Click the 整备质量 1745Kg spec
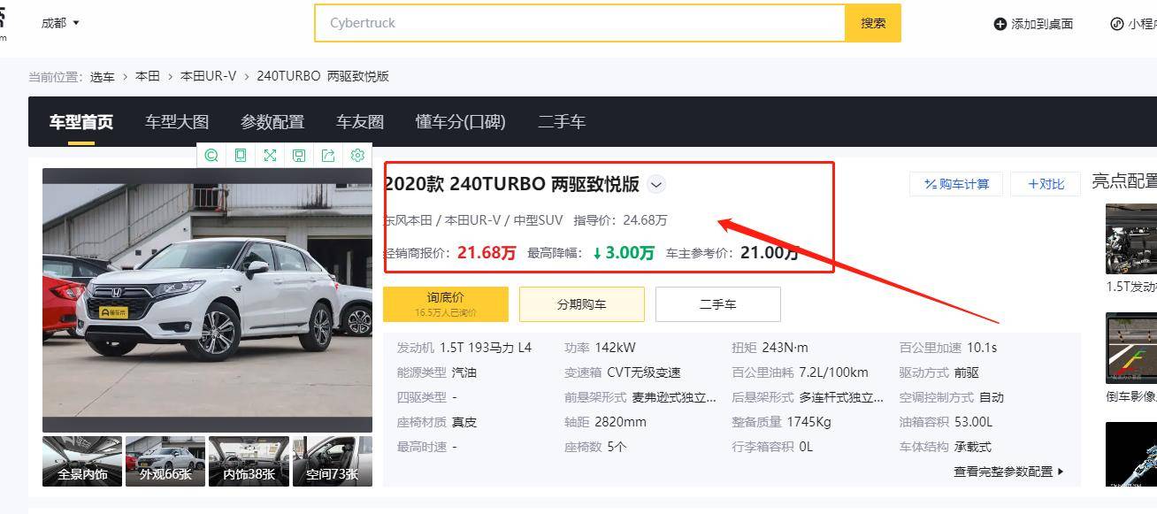The height and width of the screenshot is (514, 1157). coord(781,422)
